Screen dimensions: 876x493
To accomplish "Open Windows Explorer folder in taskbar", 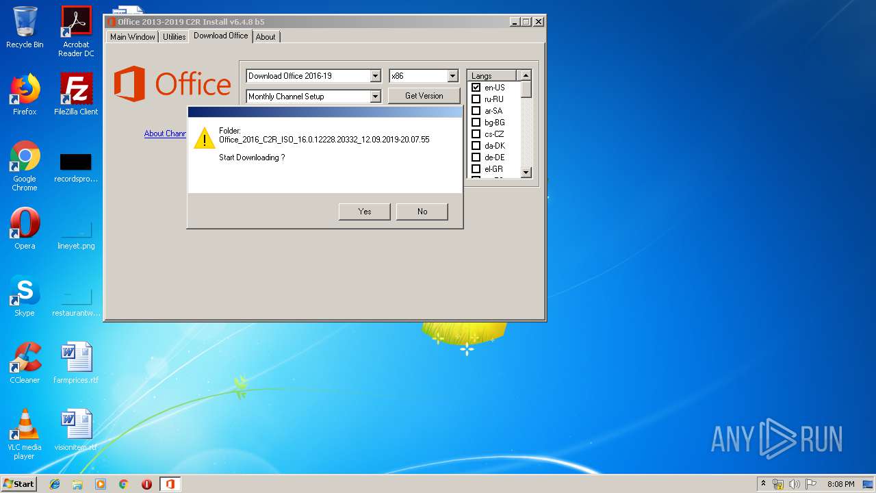I will click(77, 484).
